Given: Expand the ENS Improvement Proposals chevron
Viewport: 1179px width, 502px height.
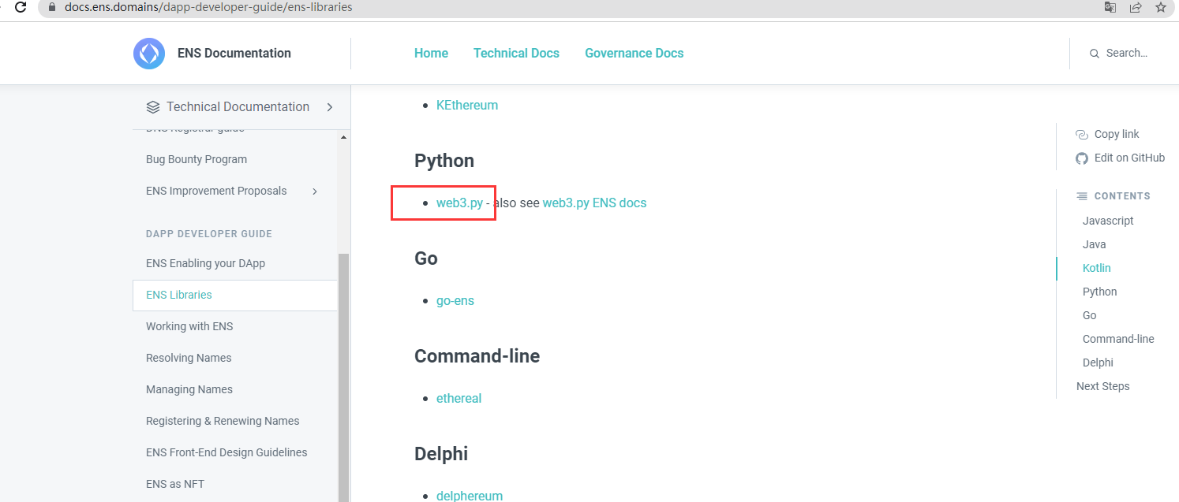Looking at the screenshot, I should [x=315, y=191].
